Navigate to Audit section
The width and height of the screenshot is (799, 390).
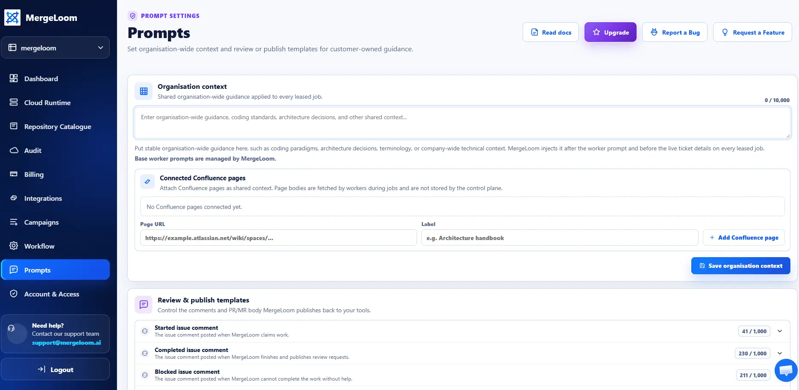click(x=55, y=150)
